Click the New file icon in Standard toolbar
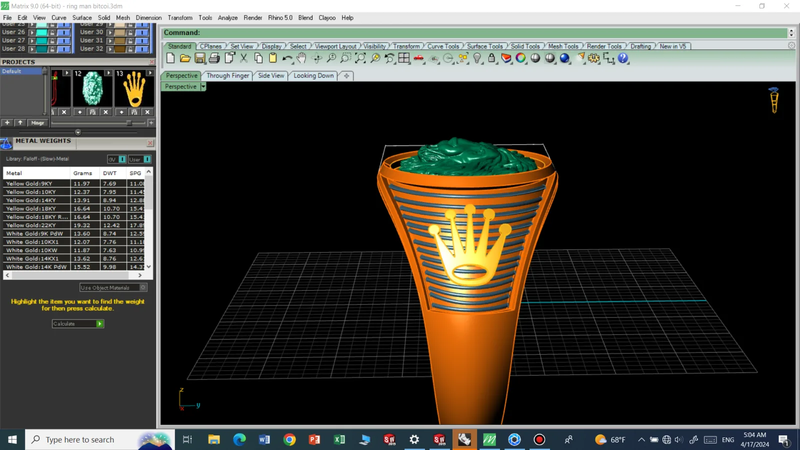 pos(170,58)
